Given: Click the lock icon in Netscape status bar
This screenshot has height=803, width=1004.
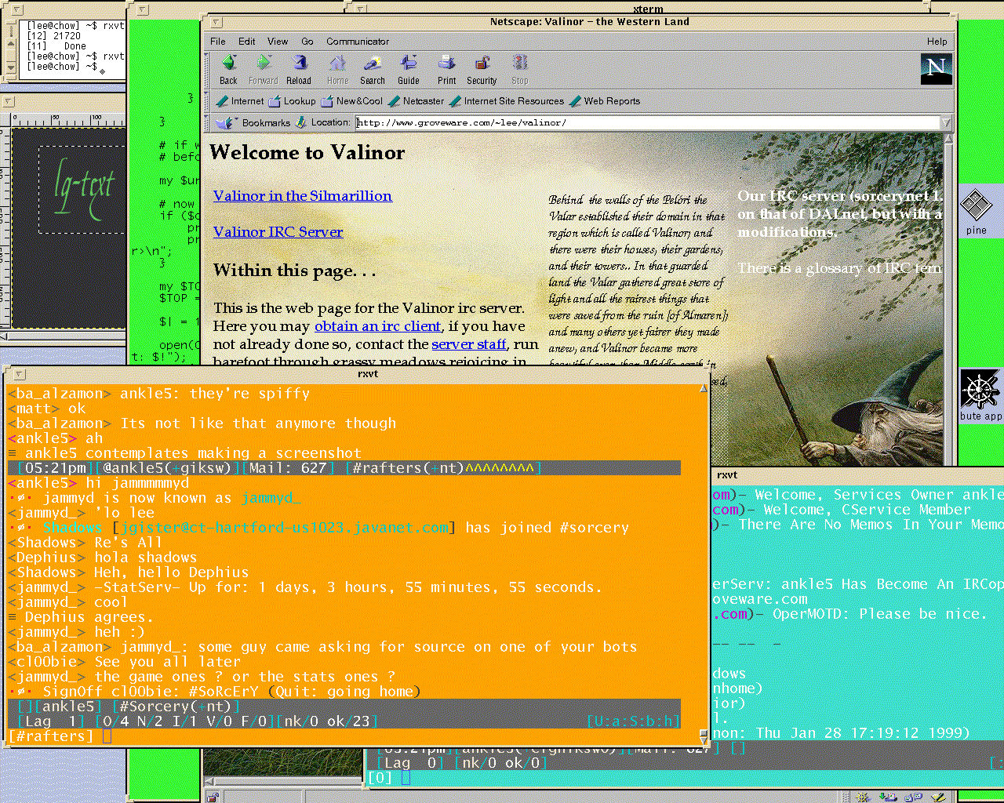Looking at the screenshot, I should click(x=213, y=798).
